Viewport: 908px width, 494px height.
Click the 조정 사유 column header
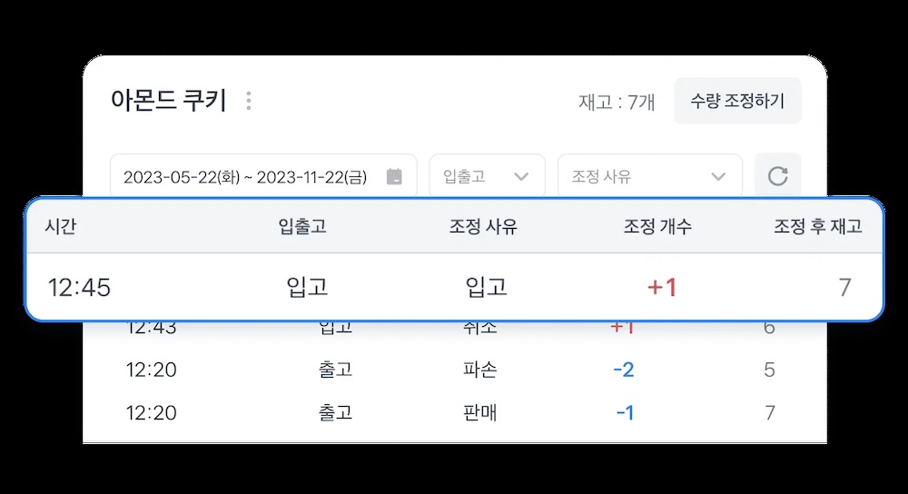pyautogui.click(x=483, y=227)
